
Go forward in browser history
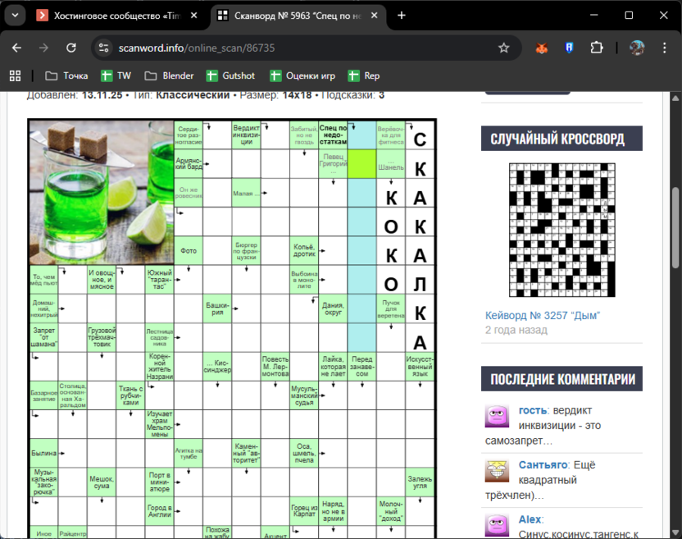click(43, 48)
